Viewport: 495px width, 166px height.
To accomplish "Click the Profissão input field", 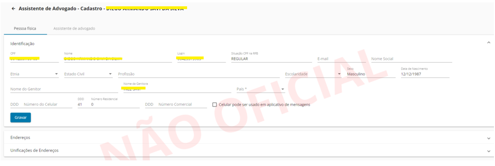I will tap(199, 74).
